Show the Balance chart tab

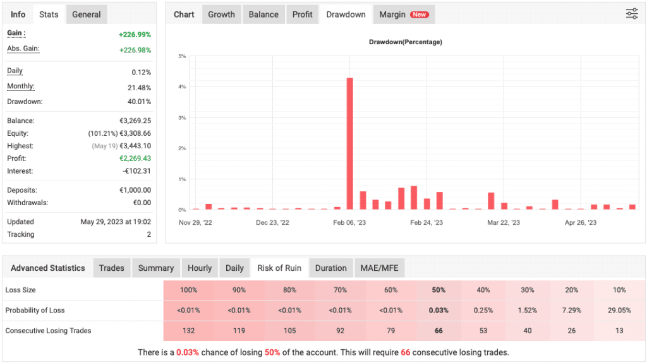pyautogui.click(x=263, y=15)
